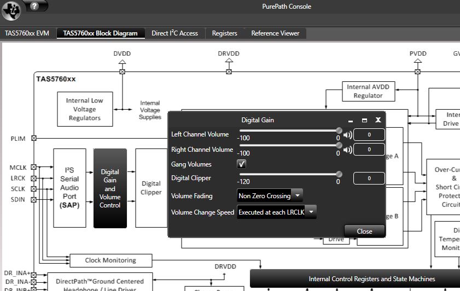The height and width of the screenshot is (291, 460).
Task: Click the MCLK pin box
Action: 34,167
